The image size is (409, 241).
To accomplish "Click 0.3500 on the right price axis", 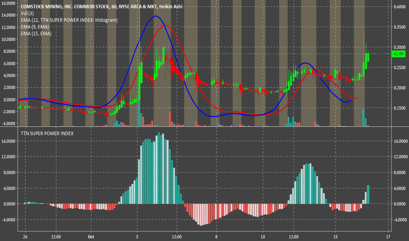I will [399, 27].
